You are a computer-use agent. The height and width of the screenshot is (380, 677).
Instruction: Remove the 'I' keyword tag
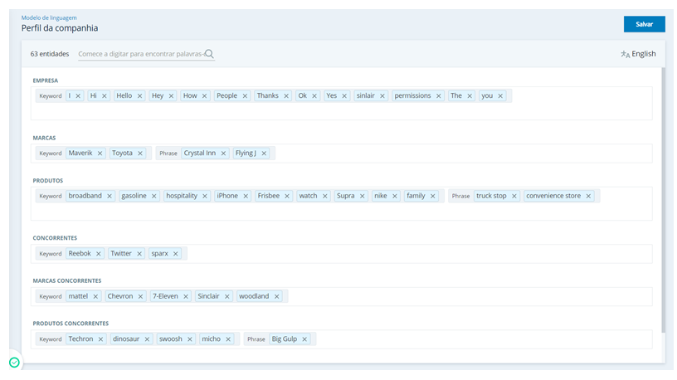pos(78,96)
